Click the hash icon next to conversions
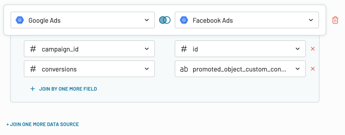The height and width of the screenshot is (135, 345). pos(33,69)
